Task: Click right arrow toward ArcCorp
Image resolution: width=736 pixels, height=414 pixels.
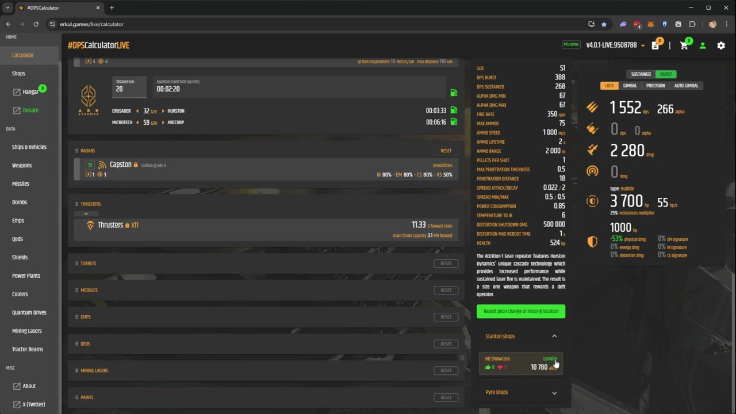Action: tap(163, 122)
